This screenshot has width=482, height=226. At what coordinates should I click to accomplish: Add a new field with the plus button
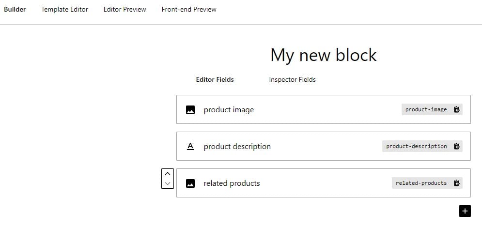(x=465, y=211)
